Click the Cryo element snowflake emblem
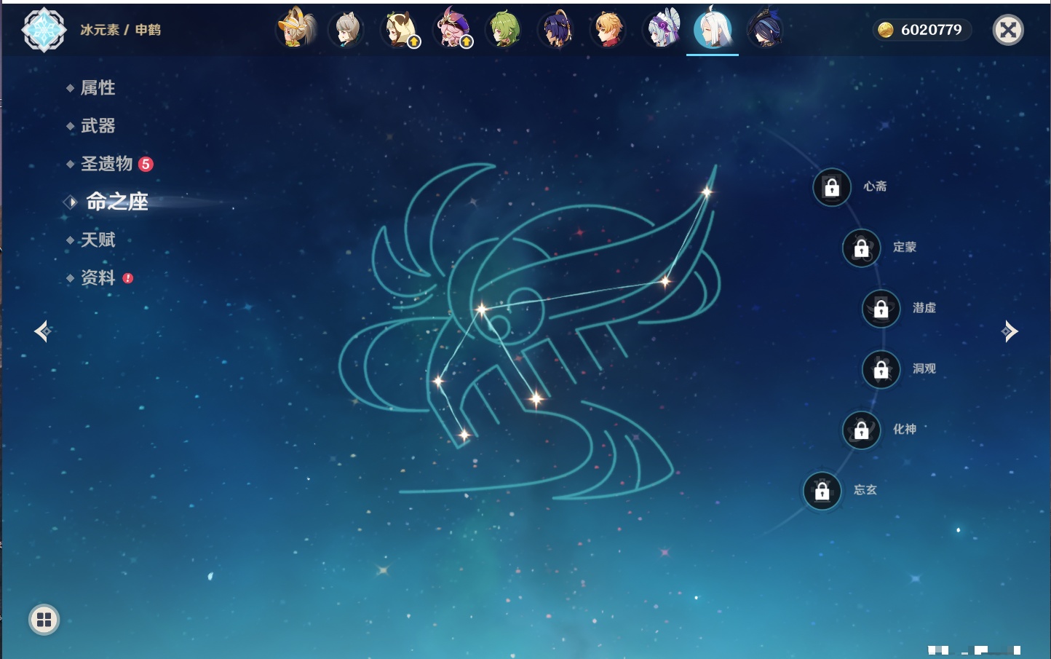Image resolution: width=1051 pixels, height=659 pixels. point(44,30)
